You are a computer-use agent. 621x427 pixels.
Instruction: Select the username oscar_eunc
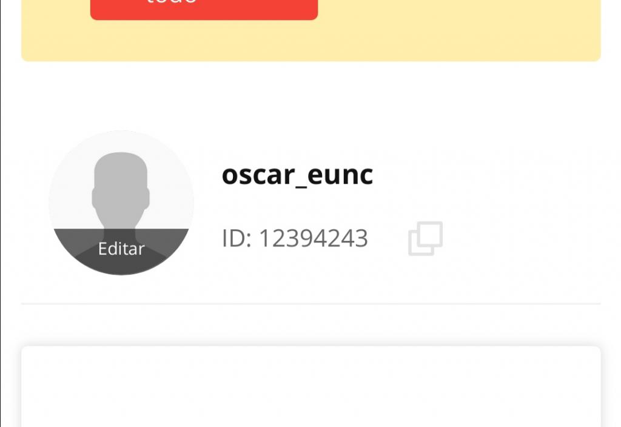click(x=297, y=175)
